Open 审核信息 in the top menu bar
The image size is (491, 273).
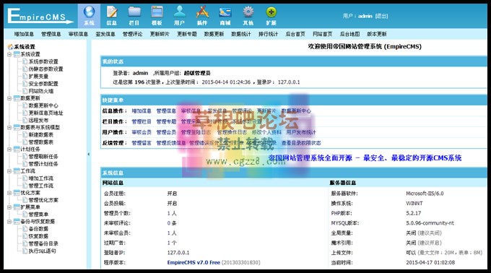(x=78, y=34)
